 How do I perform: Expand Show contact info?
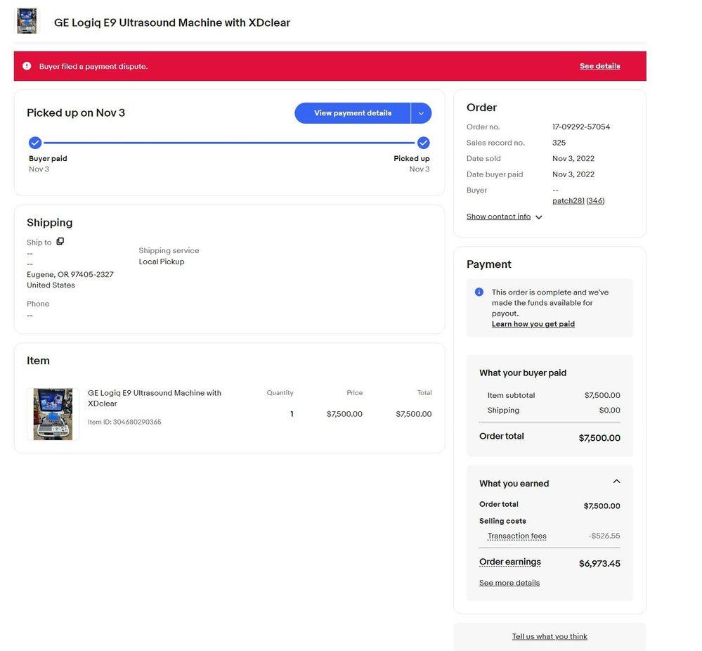504,217
